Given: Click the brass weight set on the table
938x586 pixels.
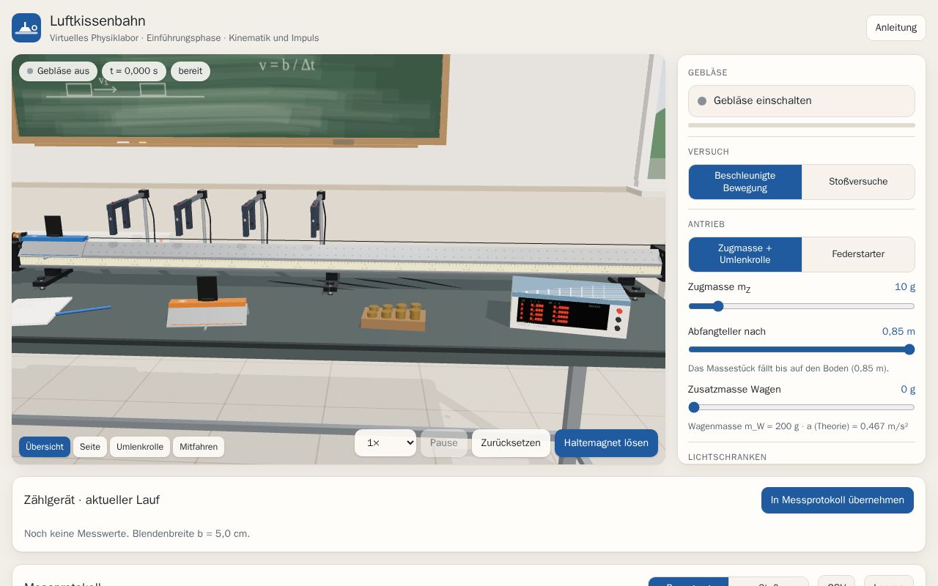Looking at the screenshot, I should [x=394, y=316].
